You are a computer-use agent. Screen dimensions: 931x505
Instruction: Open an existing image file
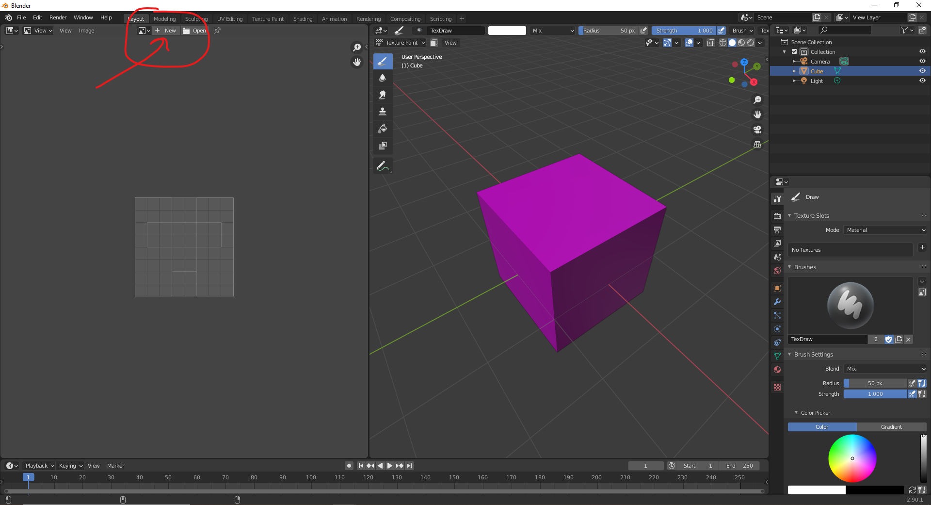[x=194, y=31]
